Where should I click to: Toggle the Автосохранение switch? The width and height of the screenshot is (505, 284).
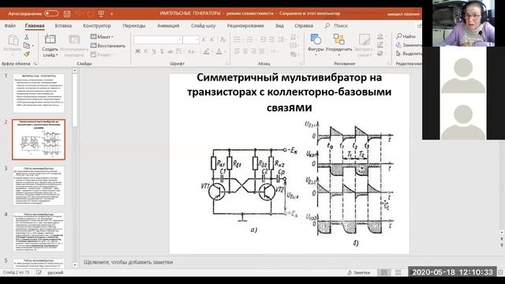pos(51,13)
